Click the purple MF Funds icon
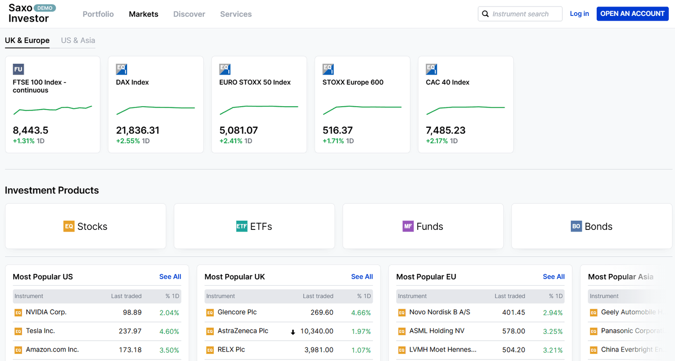Image resolution: width=675 pixels, height=361 pixels. click(x=408, y=226)
